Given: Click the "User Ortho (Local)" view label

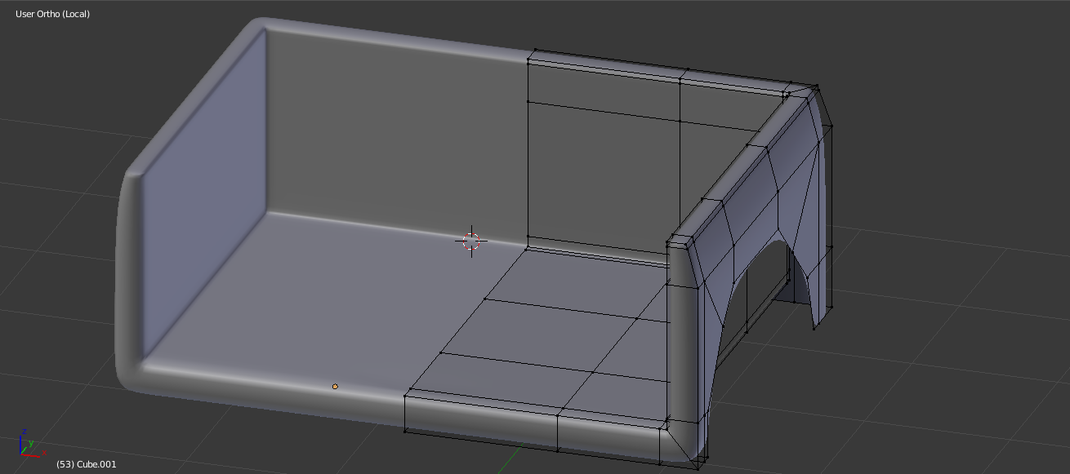Looking at the screenshot, I should click(x=52, y=14).
